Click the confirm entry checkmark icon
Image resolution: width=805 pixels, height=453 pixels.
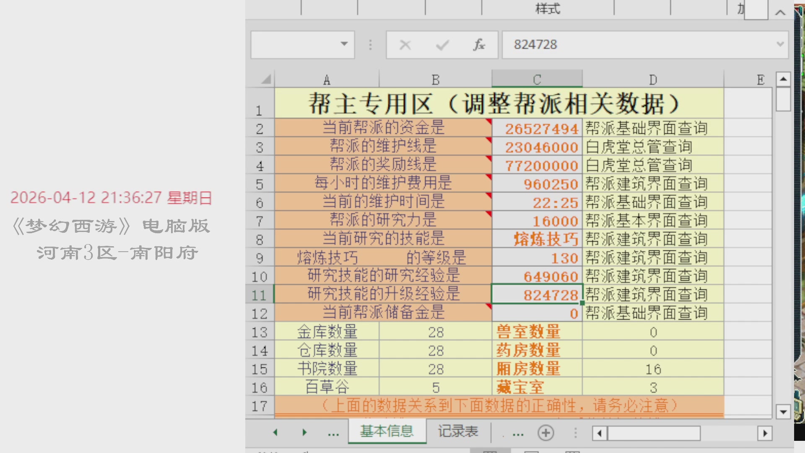pos(442,45)
